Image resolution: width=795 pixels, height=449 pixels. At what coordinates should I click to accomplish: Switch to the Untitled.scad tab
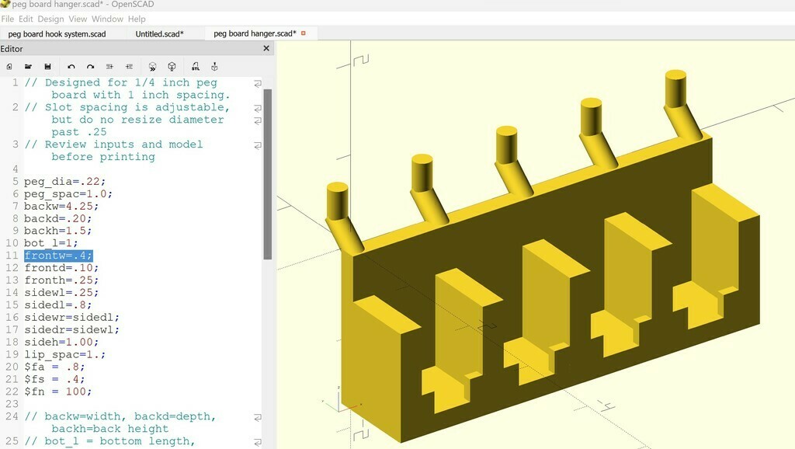(x=159, y=33)
